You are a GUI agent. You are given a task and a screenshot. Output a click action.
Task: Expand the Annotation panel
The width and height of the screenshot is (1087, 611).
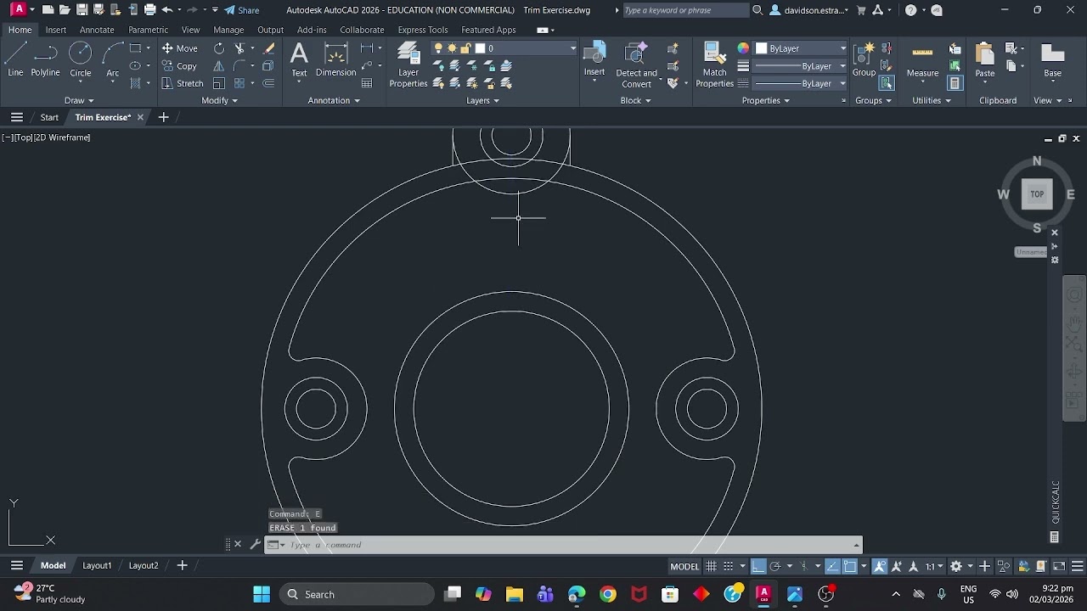coord(334,100)
